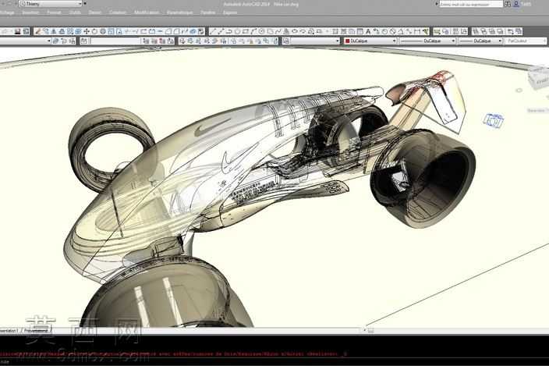Open the Cotation menu

coord(118,12)
